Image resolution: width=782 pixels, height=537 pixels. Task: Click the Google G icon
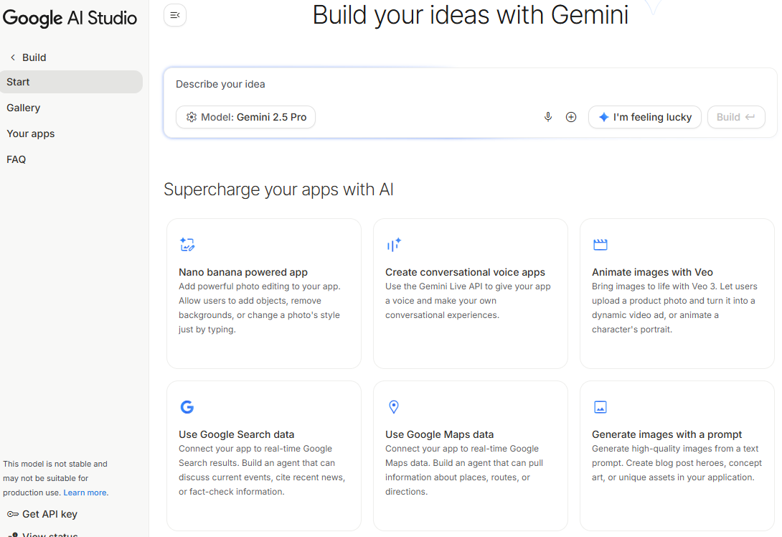tap(187, 407)
